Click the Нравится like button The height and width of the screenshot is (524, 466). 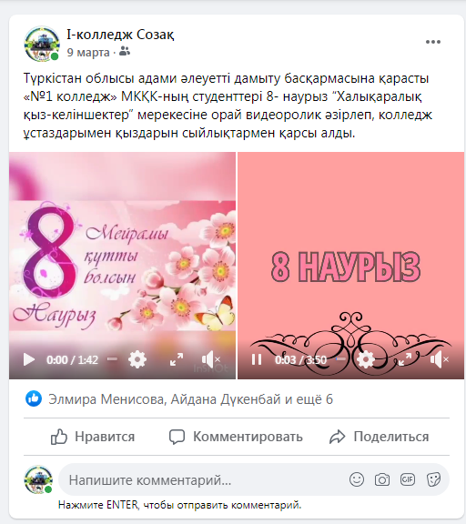(93, 437)
